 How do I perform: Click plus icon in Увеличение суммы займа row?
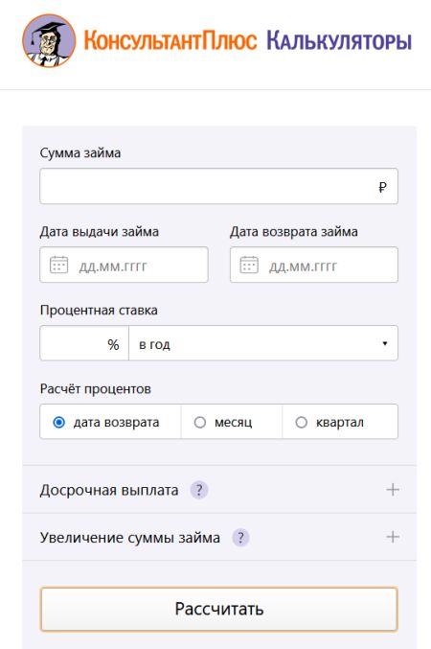tap(393, 537)
